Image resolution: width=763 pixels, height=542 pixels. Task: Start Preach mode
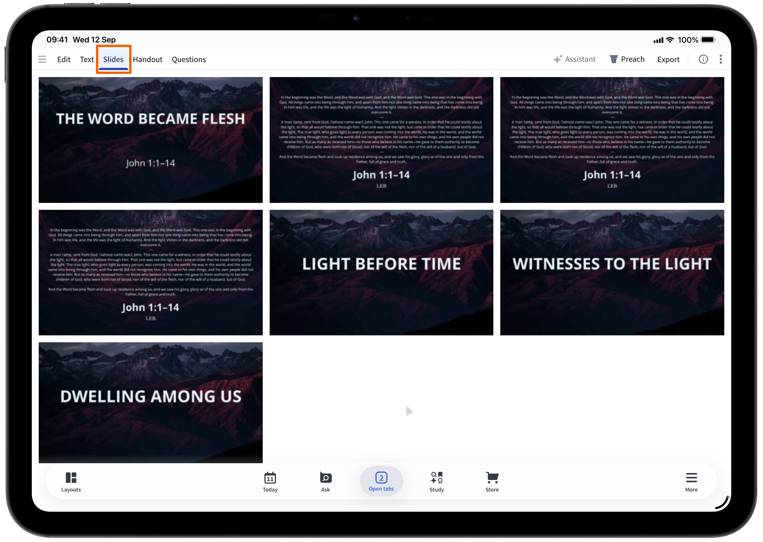click(x=627, y=59)
